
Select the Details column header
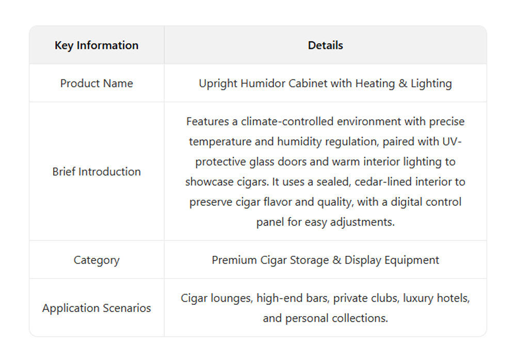point(325,45)
